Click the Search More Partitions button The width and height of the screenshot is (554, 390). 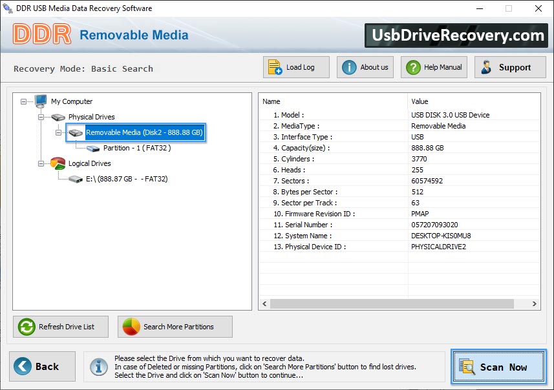[175, 327]
